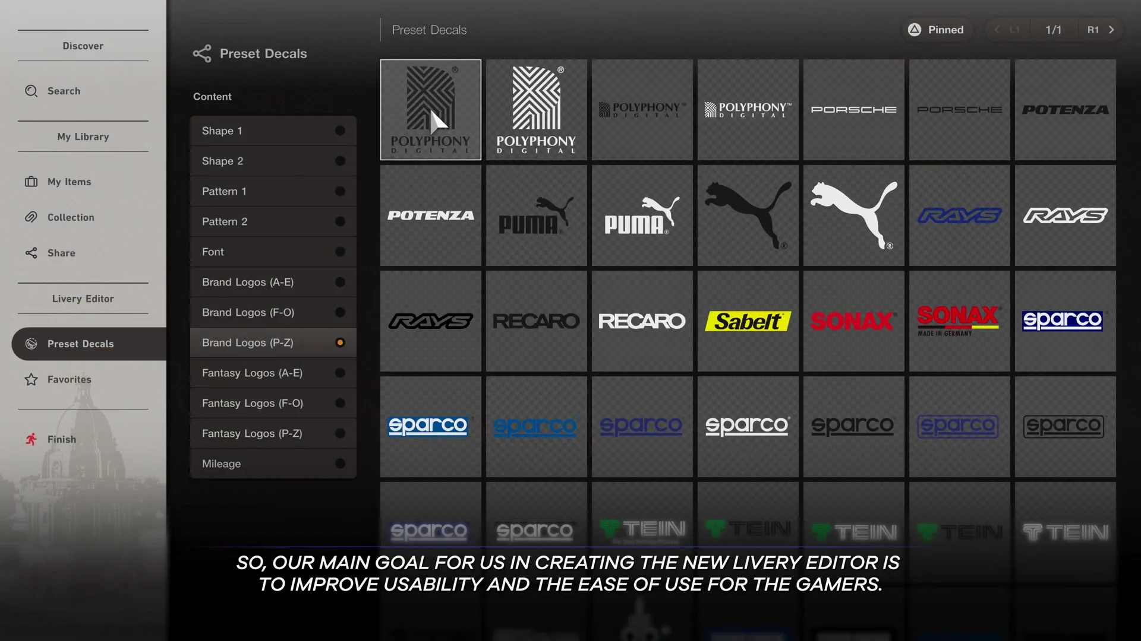The width and height of the screenshot is (1141, 641).
Task: Open My Items bag icon
Action: coord(31,182)
